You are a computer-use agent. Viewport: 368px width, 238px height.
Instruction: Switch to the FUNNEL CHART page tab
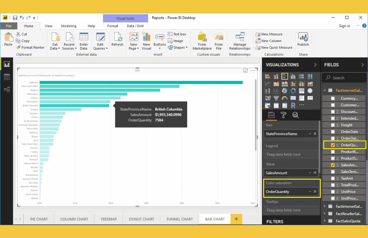point(180,219)
